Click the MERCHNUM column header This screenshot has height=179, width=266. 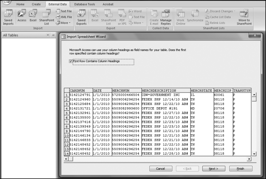coord(126,90)
